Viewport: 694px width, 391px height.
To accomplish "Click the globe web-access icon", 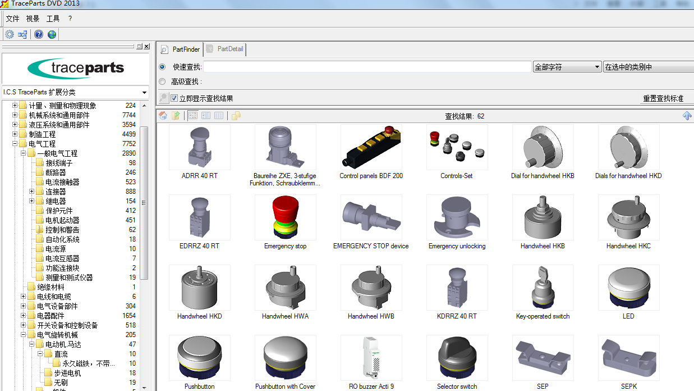I will pos(52,34).
